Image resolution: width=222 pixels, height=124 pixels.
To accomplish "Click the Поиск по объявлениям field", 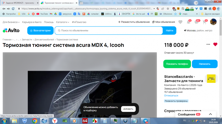I will 109,30.
